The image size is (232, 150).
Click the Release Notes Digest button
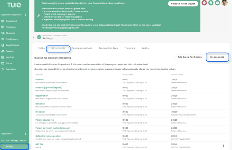183,4
